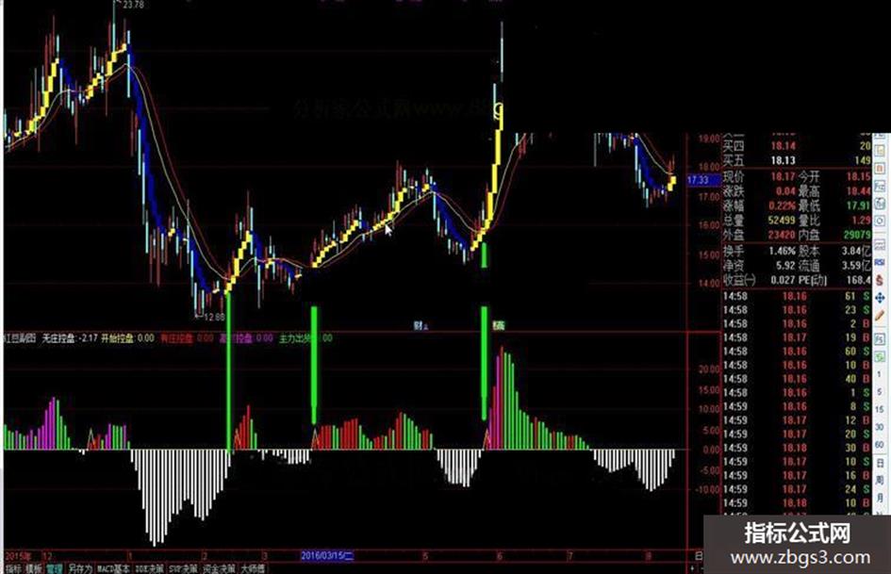The image size is (891, 574).
Task: Click the F10 info sidebar icon
Action: point(880,187)
